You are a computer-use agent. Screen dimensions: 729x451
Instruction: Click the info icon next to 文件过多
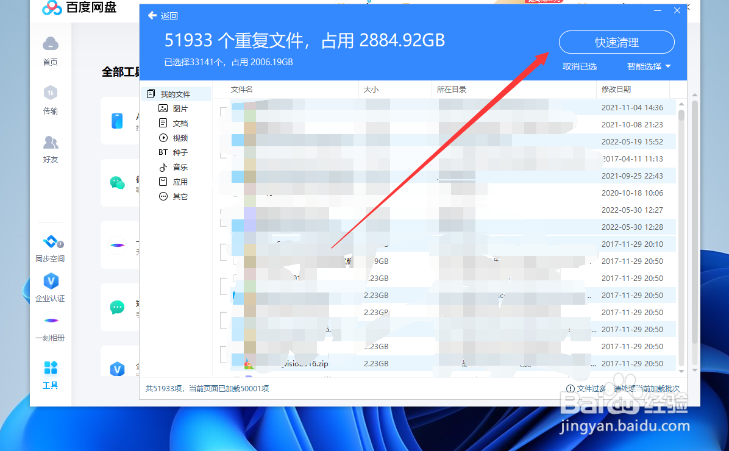click(x=570, y=389)
